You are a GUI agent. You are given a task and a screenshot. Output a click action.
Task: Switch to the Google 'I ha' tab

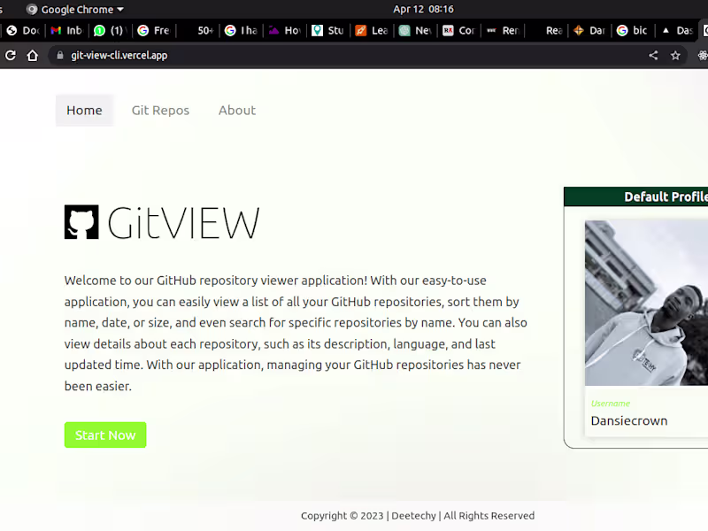[242, 30]
